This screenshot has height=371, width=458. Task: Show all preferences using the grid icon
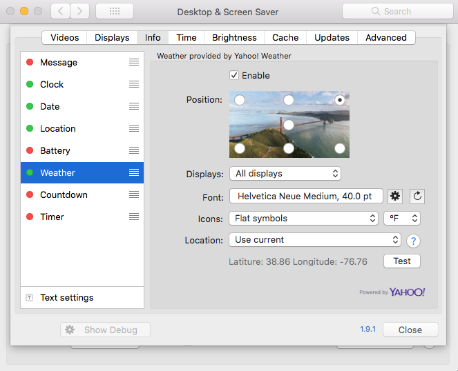[115, 11]
